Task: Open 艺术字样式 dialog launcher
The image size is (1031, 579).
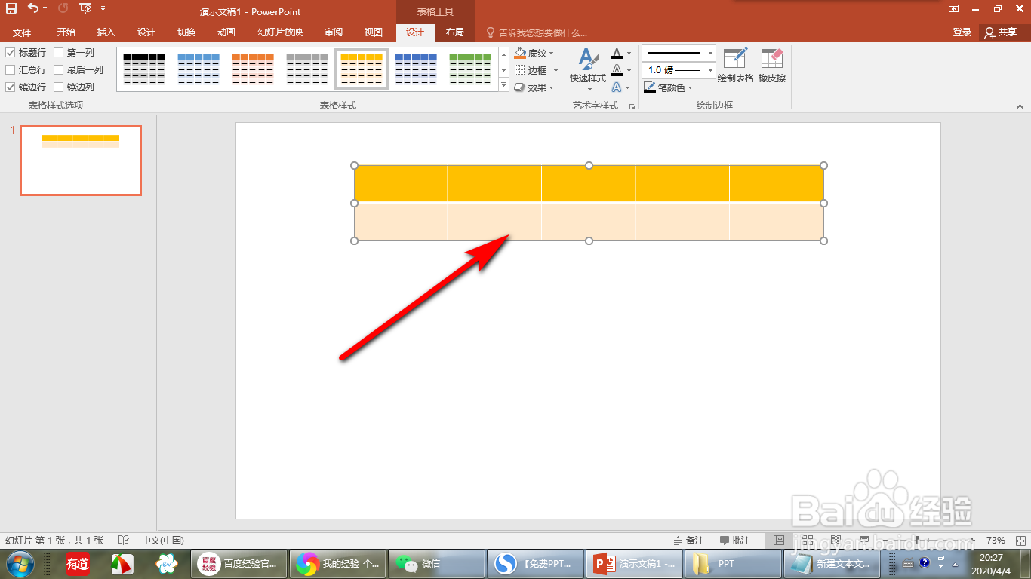Action: pos(632,106)
